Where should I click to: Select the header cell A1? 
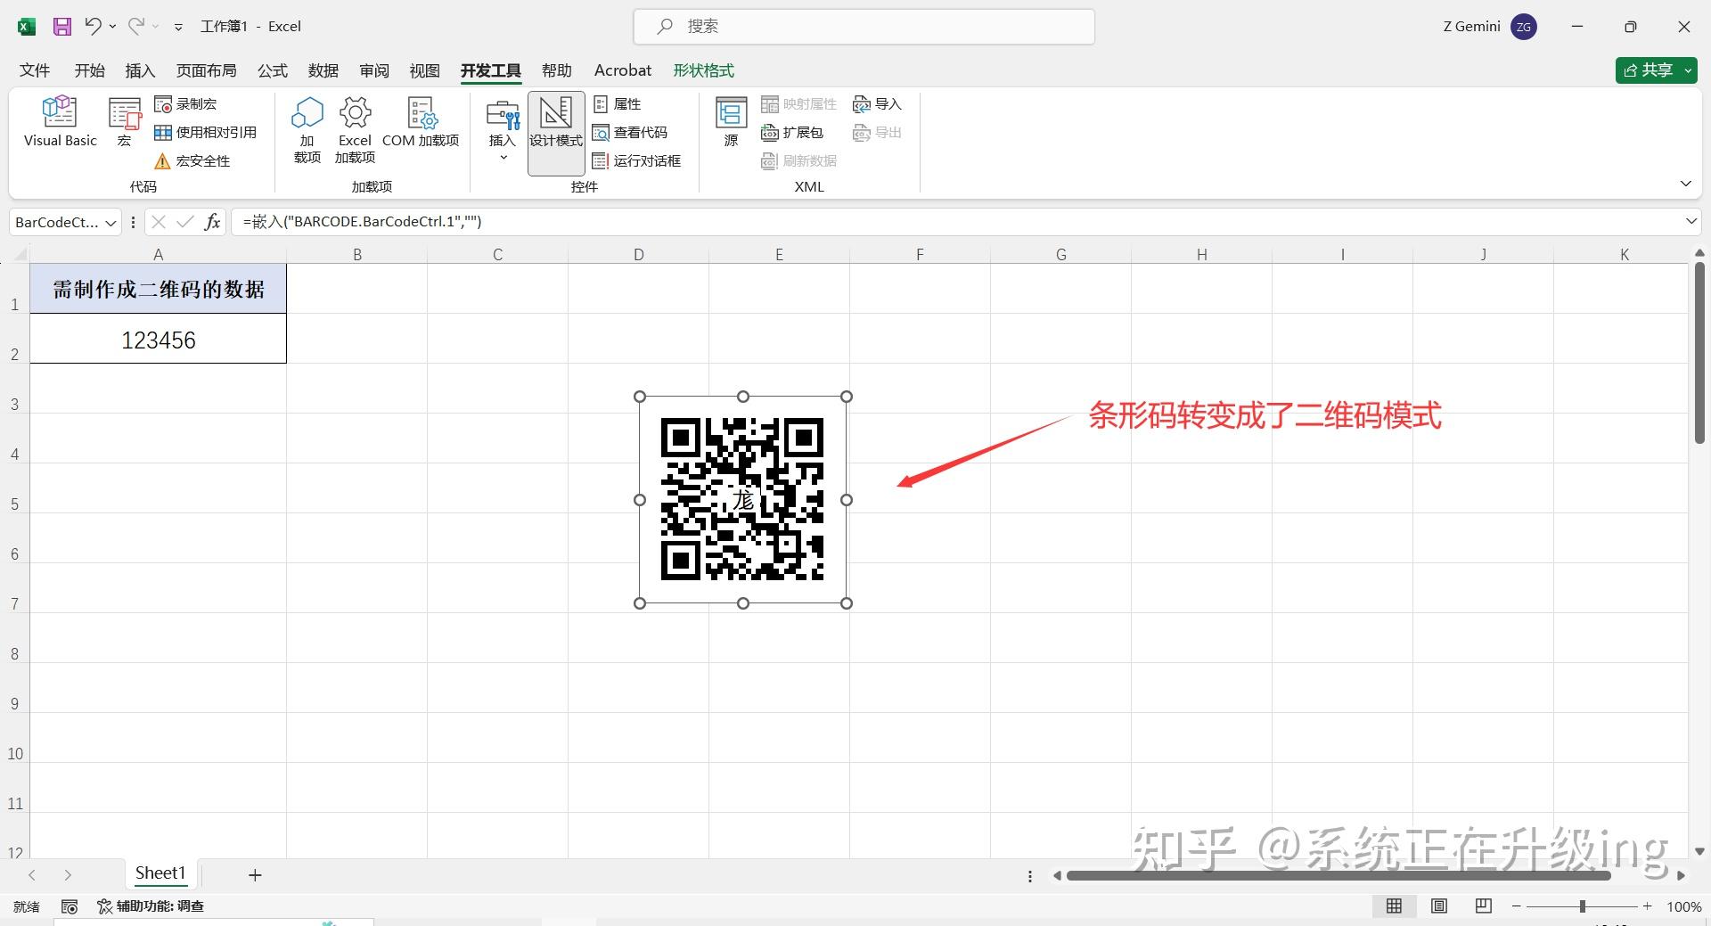pos(159,289)
